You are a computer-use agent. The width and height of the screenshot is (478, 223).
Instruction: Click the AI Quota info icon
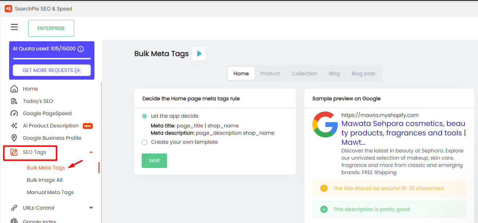tap(81, 49)
